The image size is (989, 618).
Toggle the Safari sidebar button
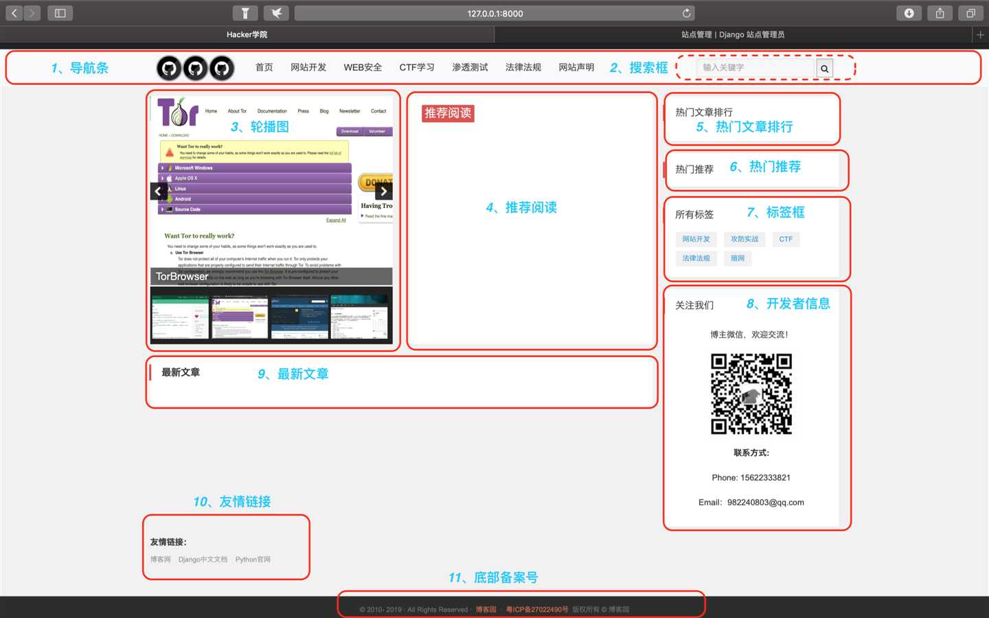(x=60, y=13)
